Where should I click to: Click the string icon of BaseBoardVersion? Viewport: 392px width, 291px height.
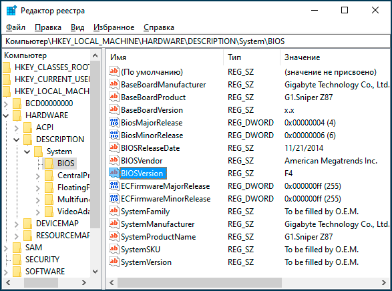pos(114,109)
